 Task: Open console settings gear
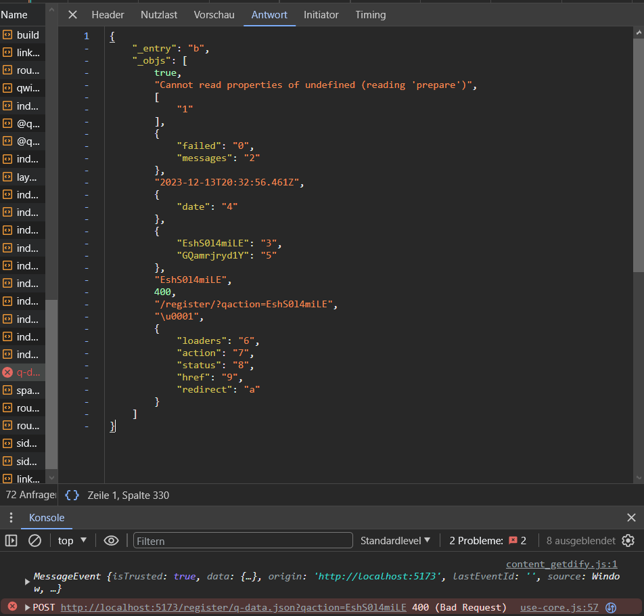click(x=628, y=540)
